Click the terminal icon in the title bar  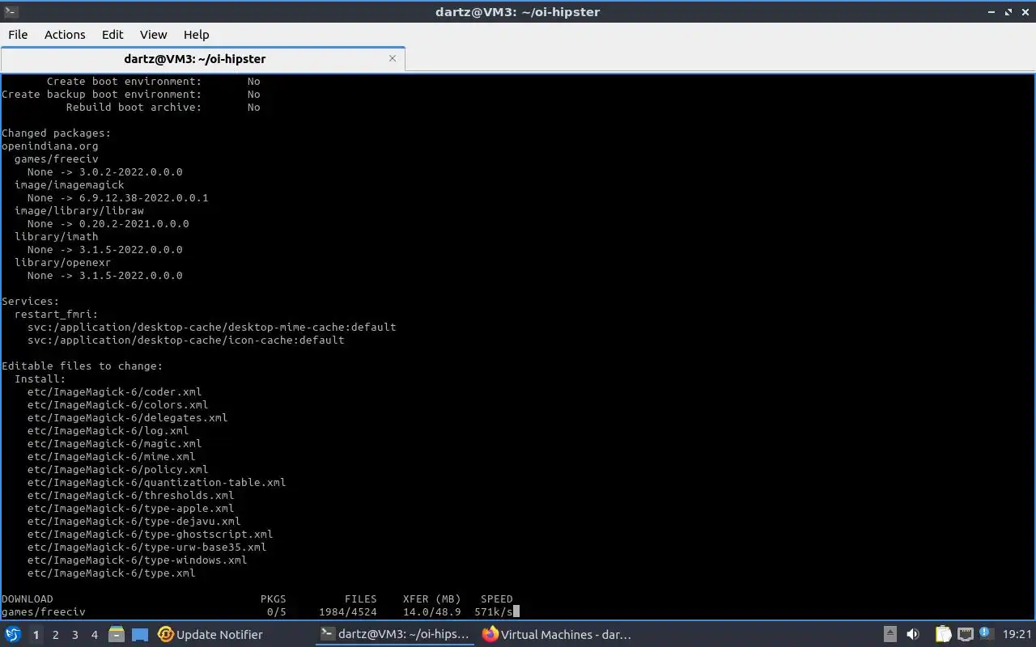point(11,11)
